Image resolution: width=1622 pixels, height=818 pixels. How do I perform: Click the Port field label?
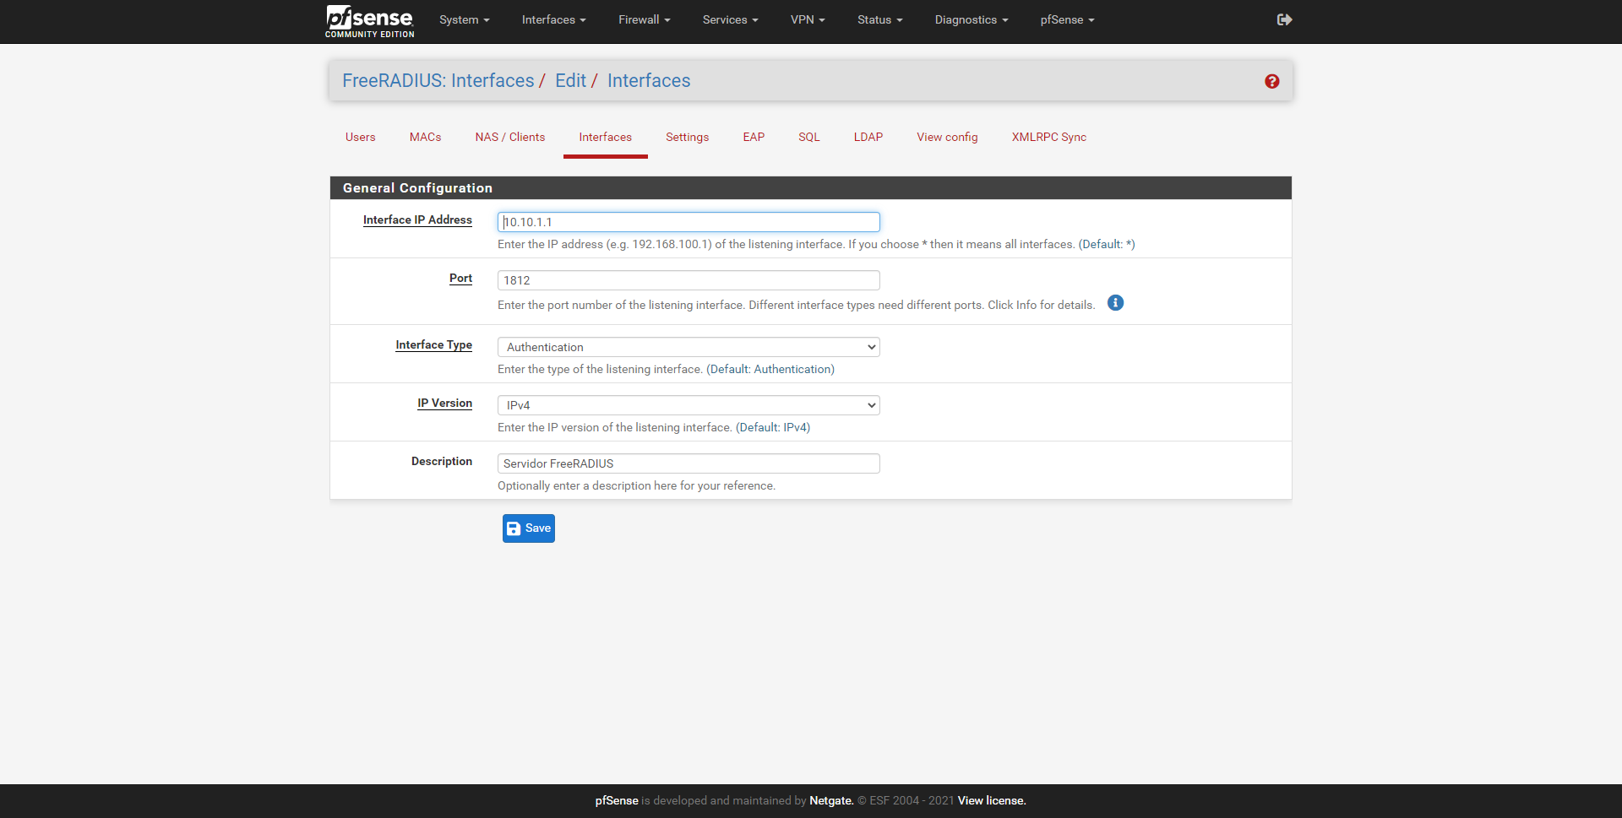[x=460, y=278]
